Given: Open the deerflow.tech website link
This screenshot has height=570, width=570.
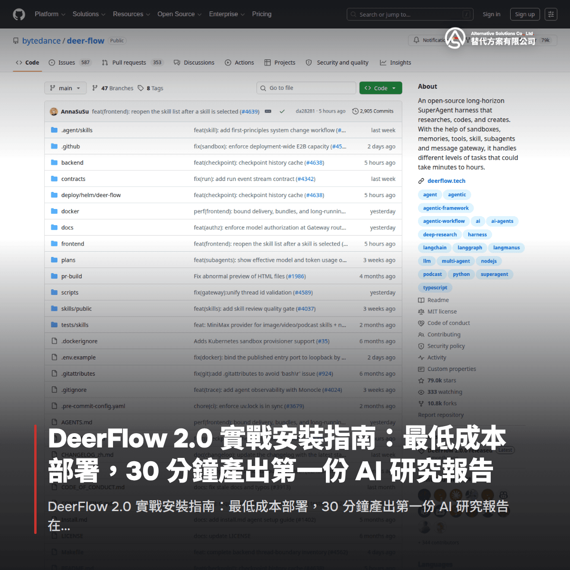Looking at the screenshot, I should point(446,181).
